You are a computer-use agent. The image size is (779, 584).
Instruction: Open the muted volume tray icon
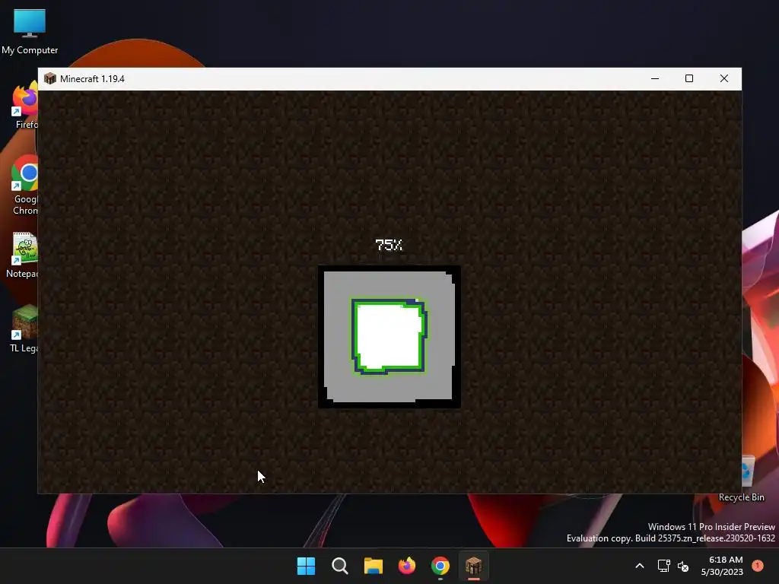pos(684,566)
